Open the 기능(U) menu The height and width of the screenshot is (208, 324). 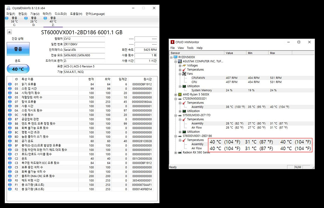(x=35, y=14)
